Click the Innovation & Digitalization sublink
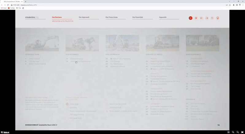Viewport: 245px width, 134px height. 63,21
